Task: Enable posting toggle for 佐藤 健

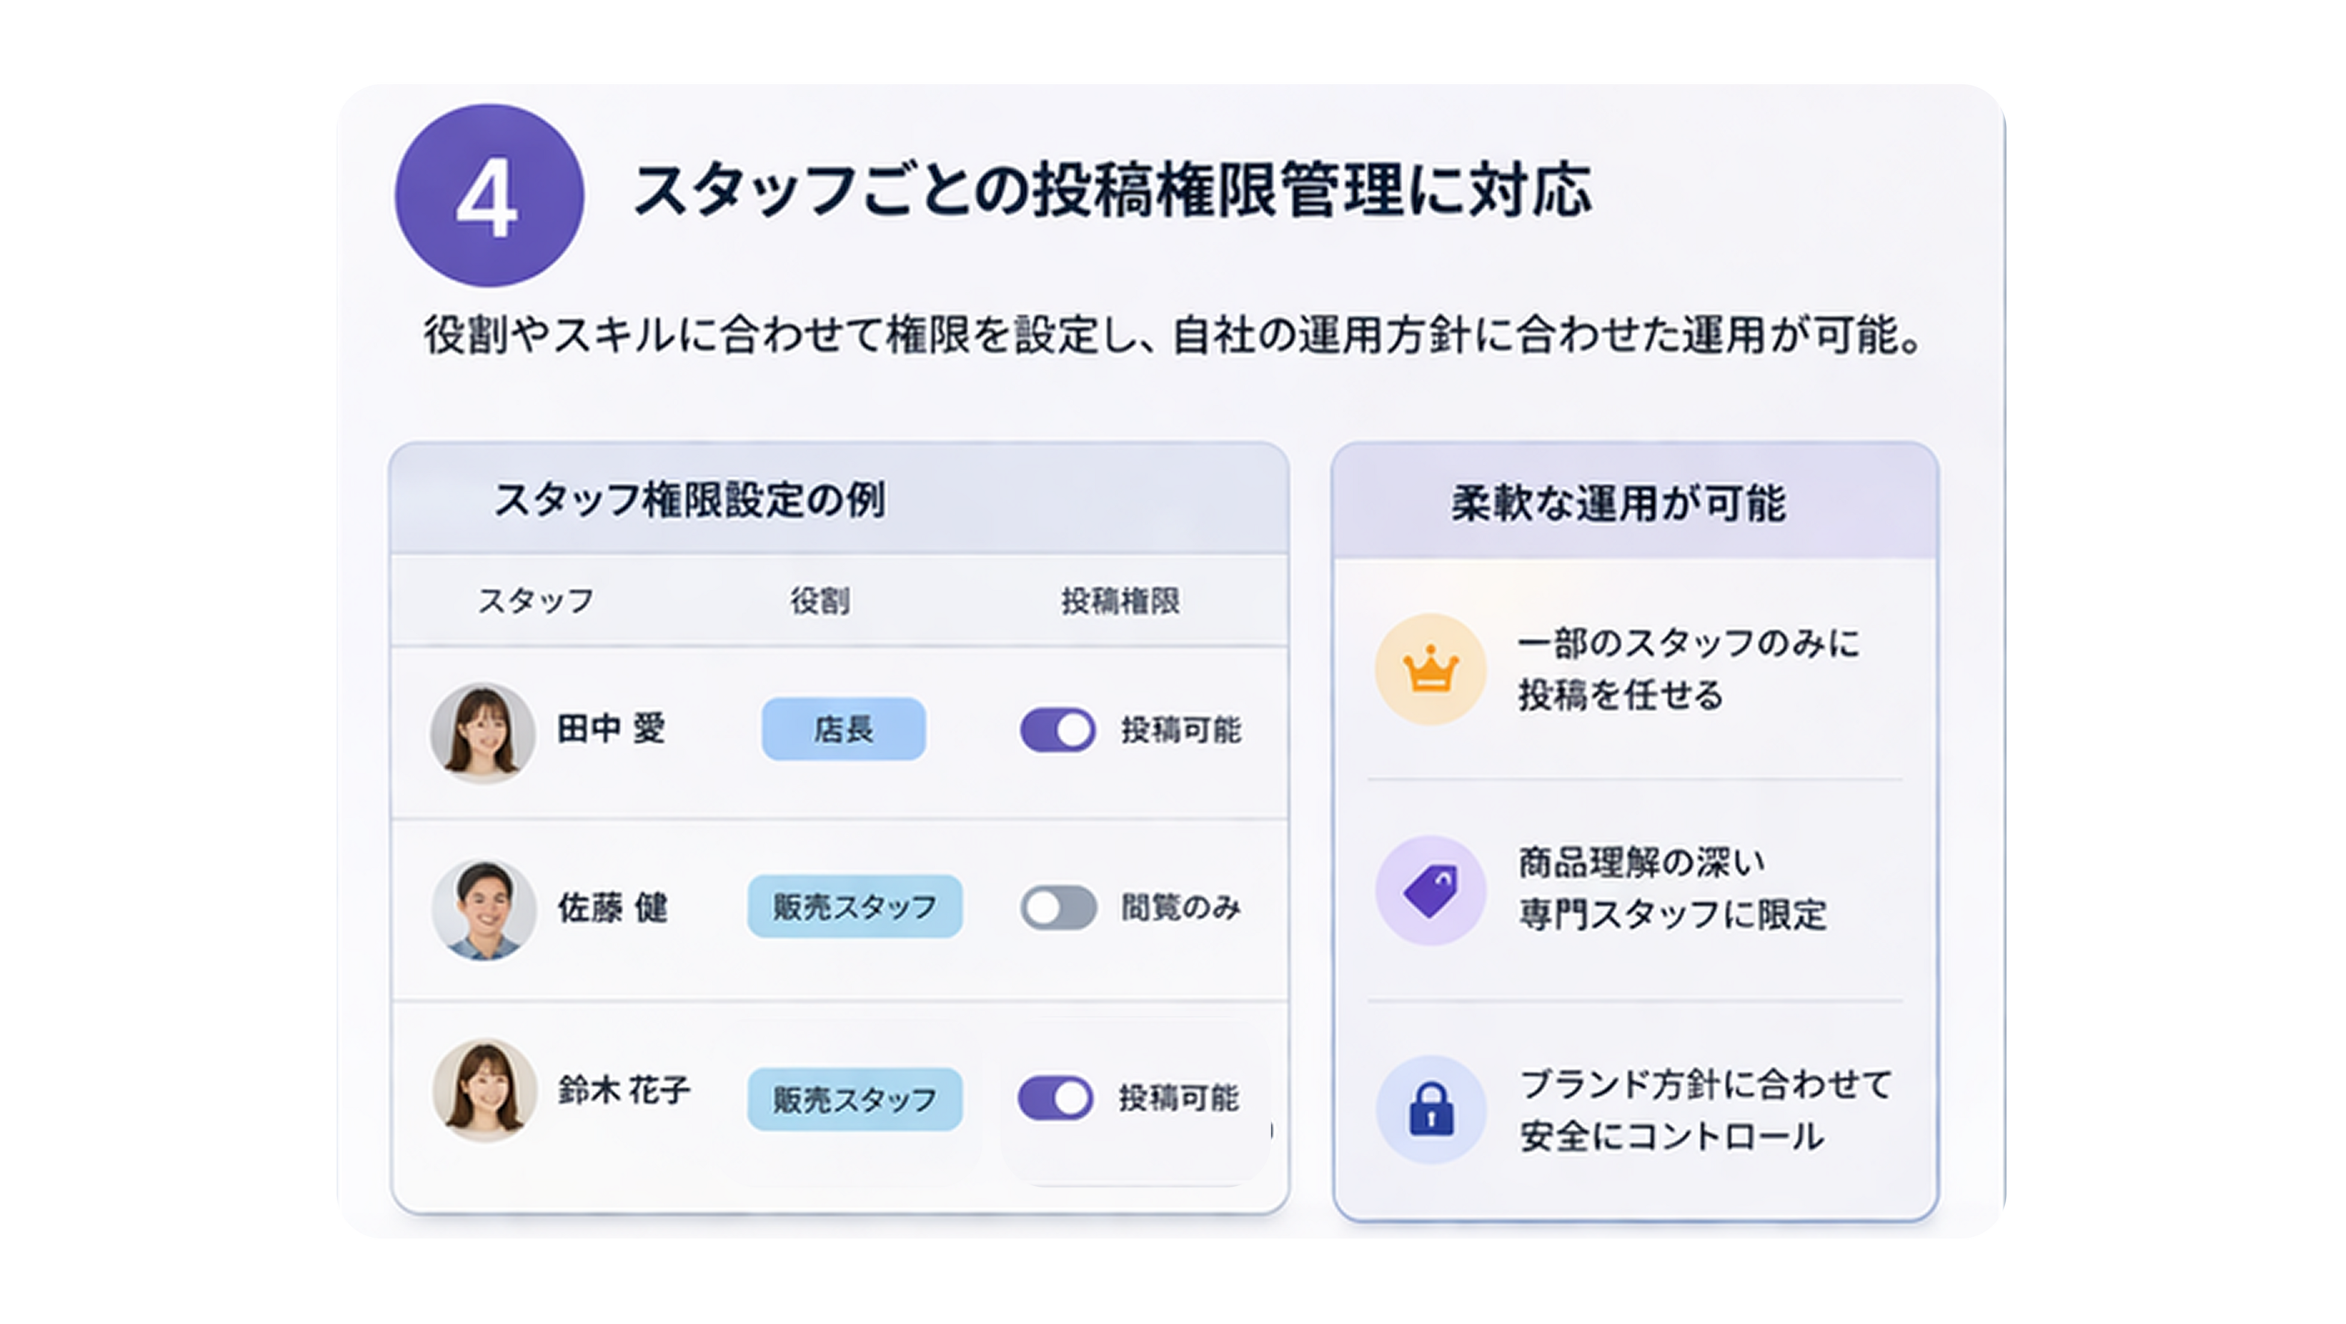Action: 1058,907
